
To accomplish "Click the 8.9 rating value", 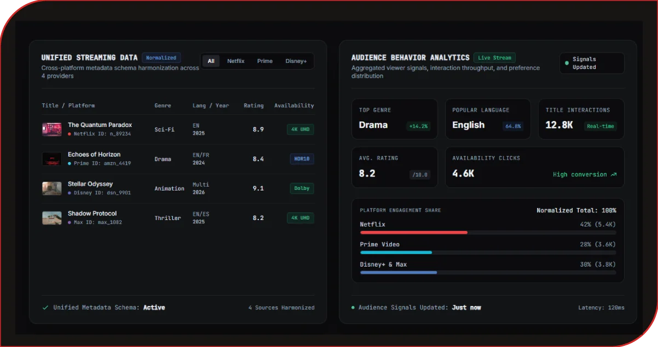I will coord(258,130).
